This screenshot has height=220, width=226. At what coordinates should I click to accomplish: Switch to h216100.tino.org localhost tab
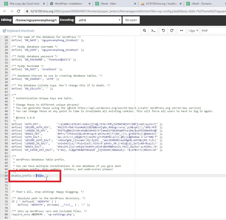click(x=162, y=4)
